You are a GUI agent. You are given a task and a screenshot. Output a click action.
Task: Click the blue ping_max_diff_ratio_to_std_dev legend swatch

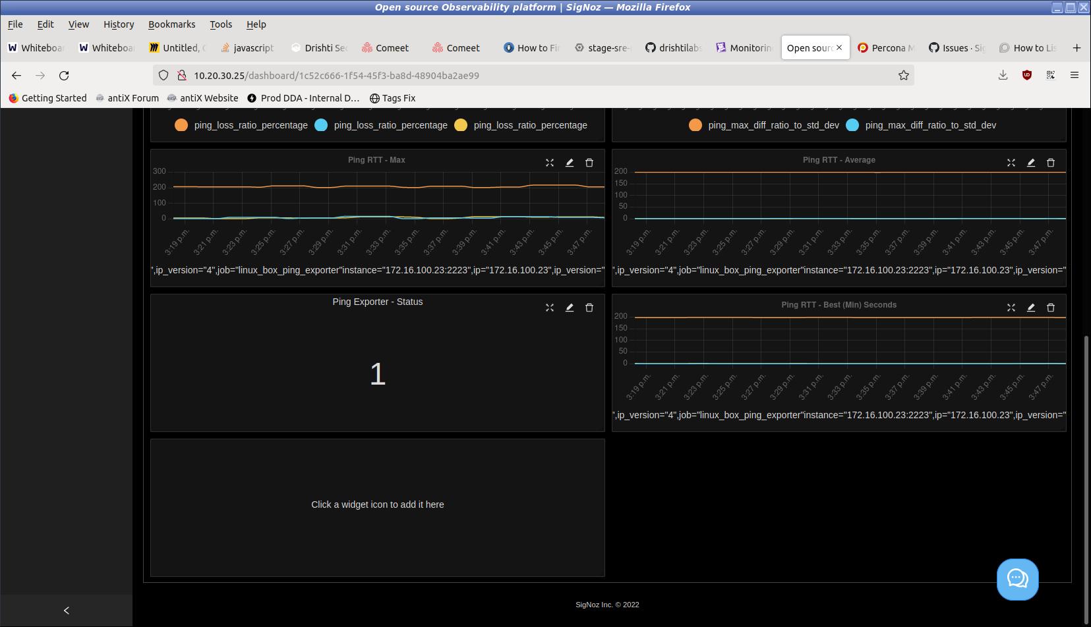852,125
